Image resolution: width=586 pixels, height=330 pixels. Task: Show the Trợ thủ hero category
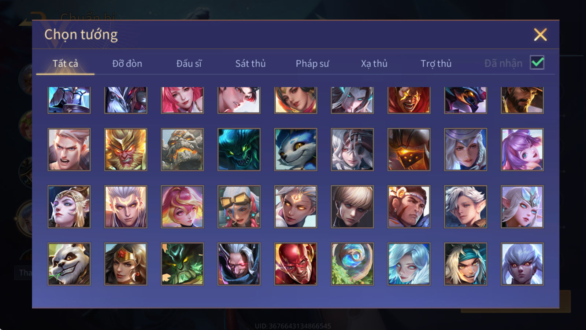coord(436,63)
